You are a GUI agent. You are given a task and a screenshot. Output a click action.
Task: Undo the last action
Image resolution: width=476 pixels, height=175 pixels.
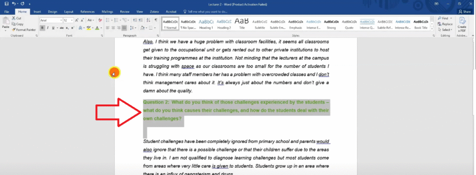[13, 4]
